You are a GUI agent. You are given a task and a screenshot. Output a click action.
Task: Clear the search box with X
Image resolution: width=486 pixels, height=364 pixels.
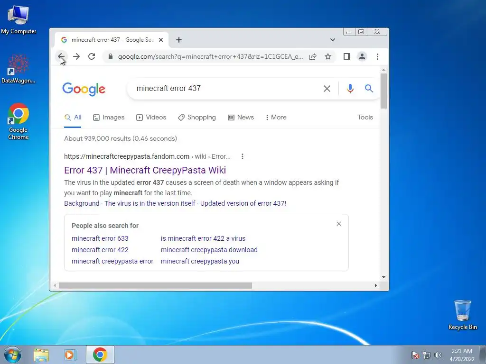(327, 89)
